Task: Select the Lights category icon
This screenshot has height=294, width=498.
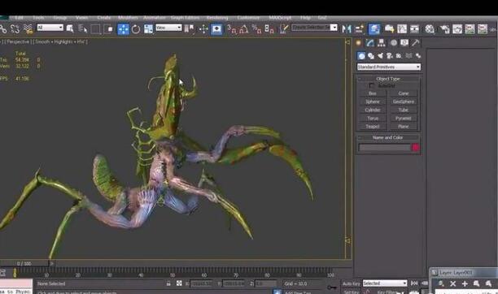Action: pyautogui.click(x=380, y=56)
